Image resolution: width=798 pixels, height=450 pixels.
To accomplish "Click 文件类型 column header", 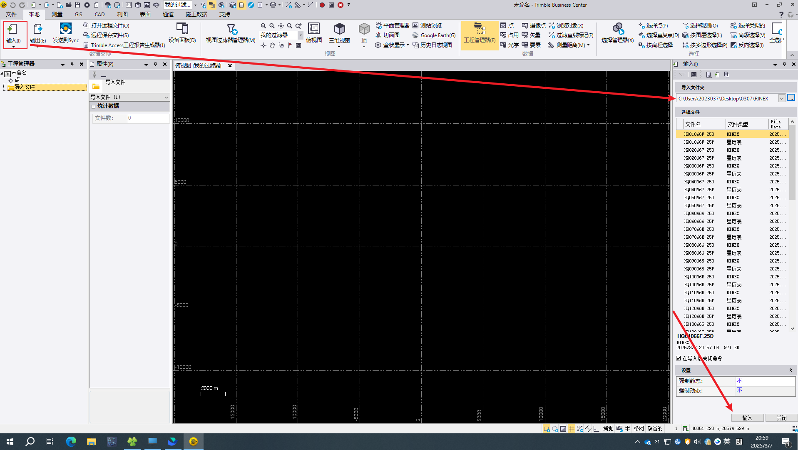I will (x=747, y=124).
